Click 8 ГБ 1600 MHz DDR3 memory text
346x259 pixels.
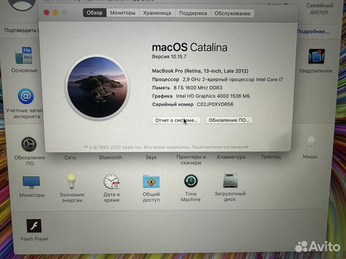pos(198,88)
